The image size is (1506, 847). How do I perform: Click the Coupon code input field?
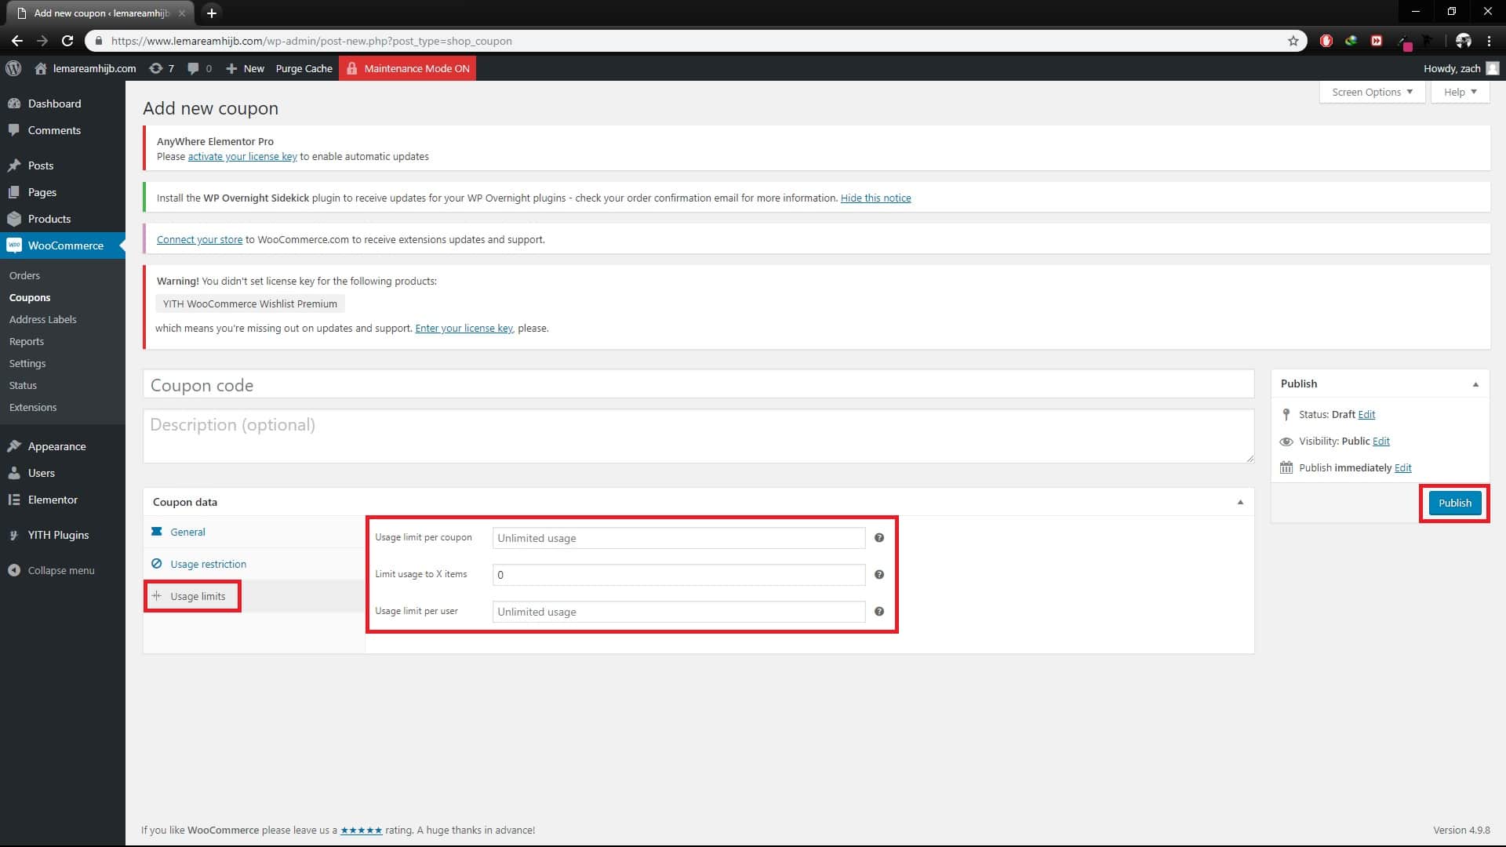[x=698, y=385]
